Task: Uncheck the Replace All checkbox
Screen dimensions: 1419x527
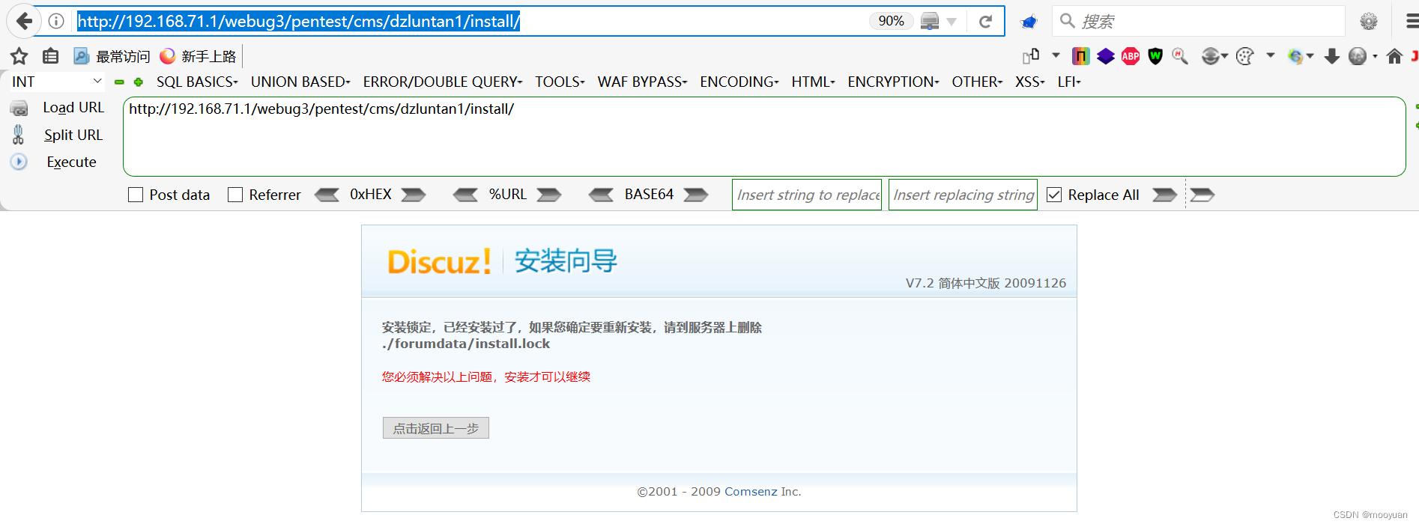Action: 1054,195
